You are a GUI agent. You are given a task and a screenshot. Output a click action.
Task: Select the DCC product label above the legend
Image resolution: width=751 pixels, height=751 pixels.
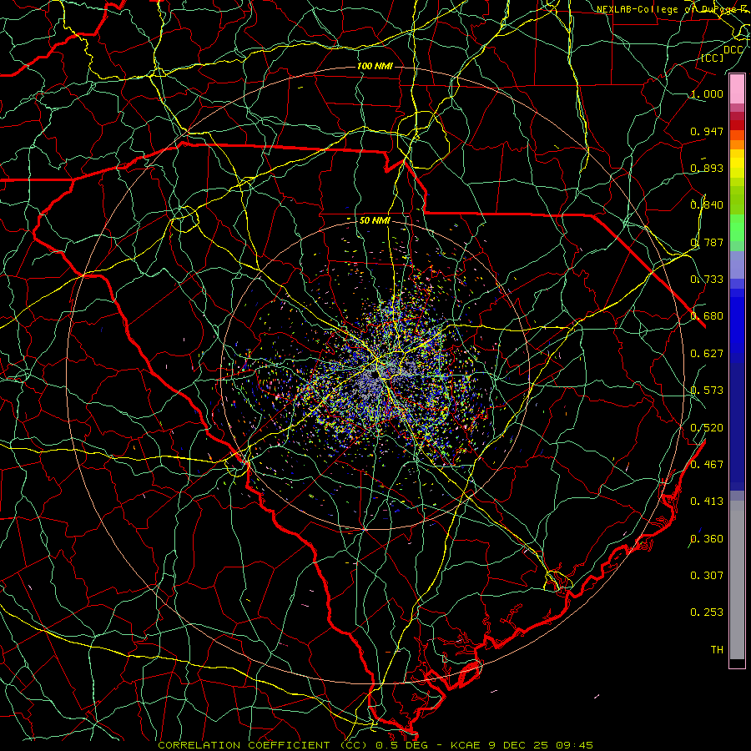tap(733, 50)
